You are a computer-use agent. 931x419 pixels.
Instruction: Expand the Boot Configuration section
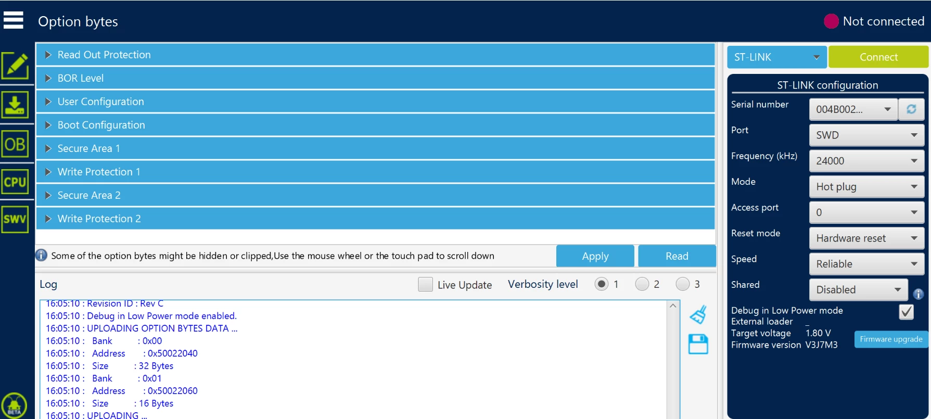[375, 125]
